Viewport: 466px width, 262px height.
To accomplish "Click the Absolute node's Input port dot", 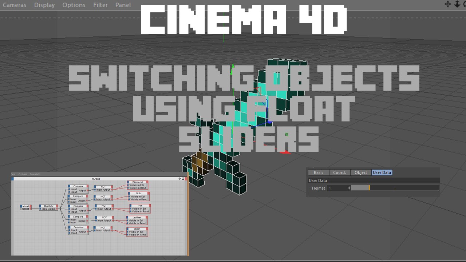I will [x=40, y=209].
